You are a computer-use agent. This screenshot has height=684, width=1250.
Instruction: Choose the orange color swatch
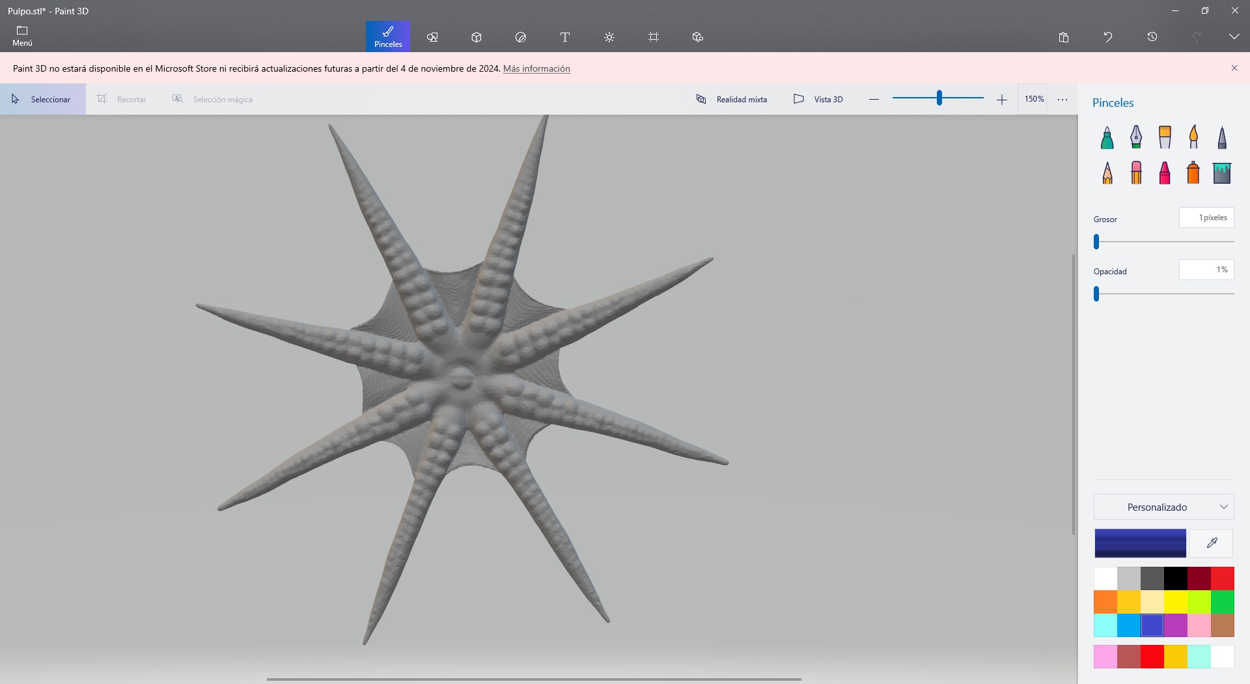point(1105,602)
